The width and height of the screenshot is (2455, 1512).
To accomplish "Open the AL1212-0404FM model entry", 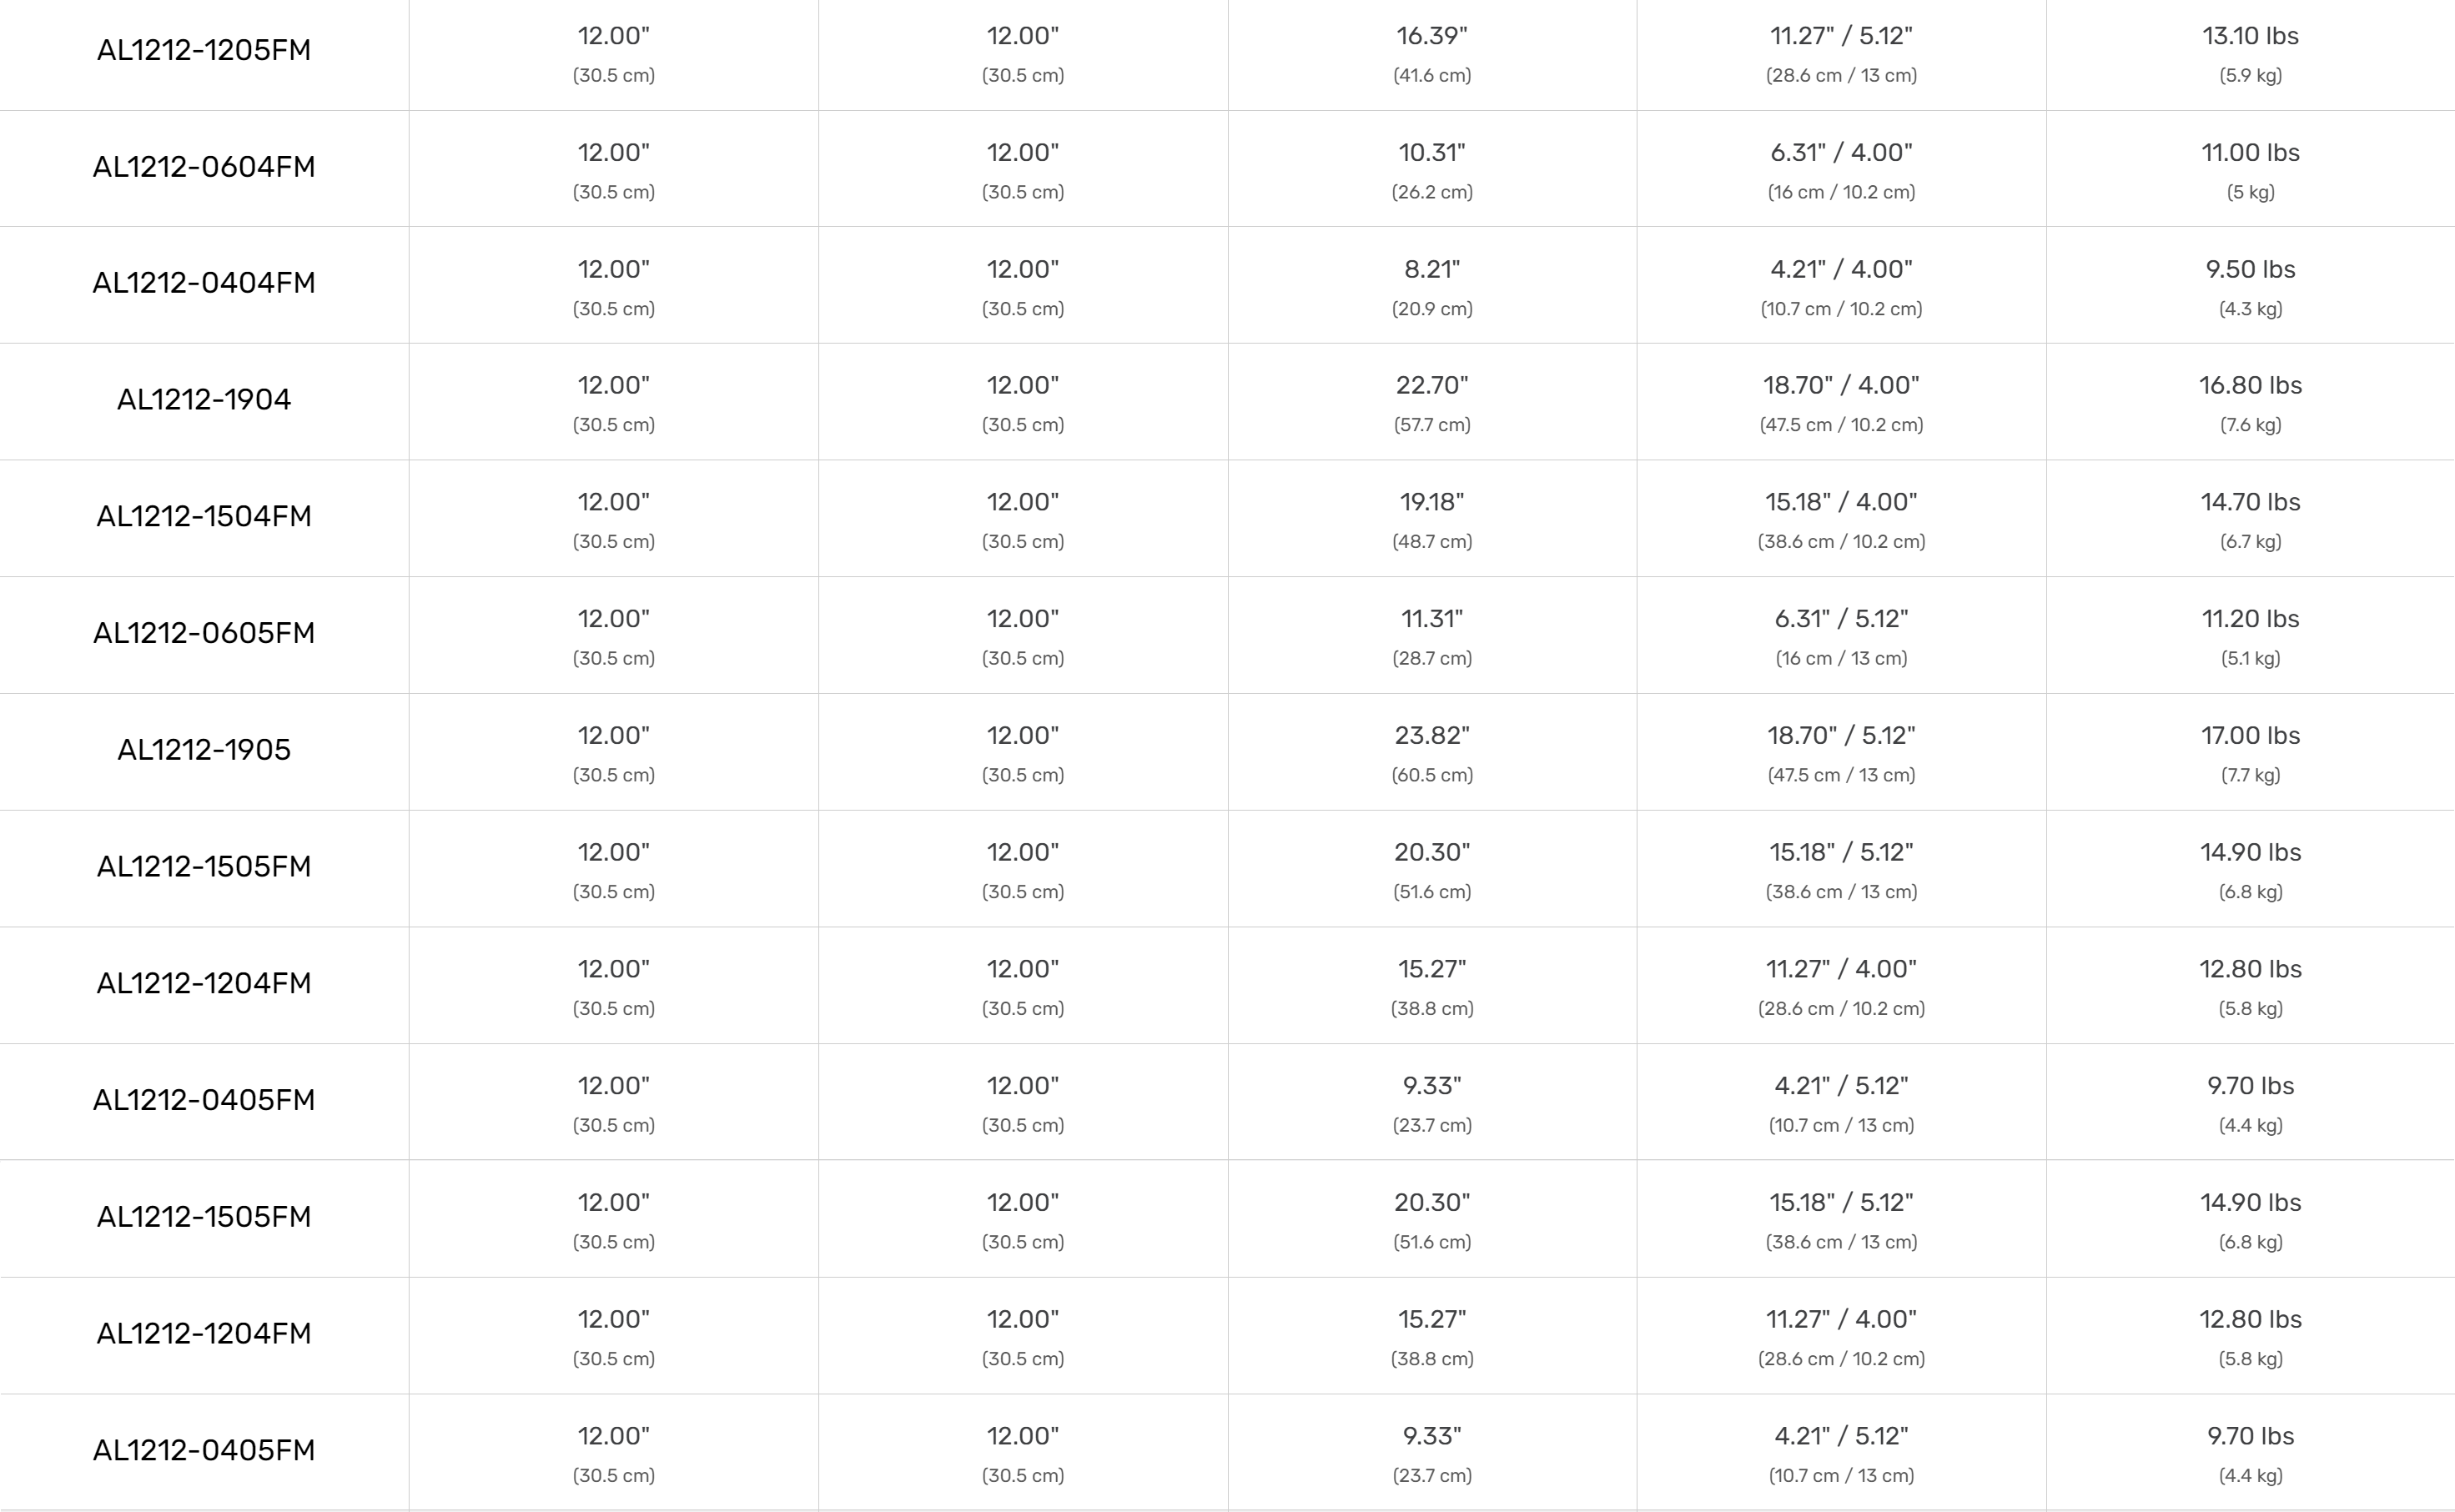I will (x=204, y=283).
